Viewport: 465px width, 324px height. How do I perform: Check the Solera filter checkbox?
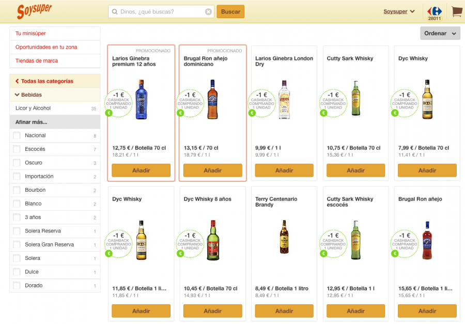tap(17, 258)
